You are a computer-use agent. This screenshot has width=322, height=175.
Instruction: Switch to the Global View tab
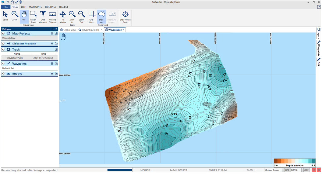(x=68, y=30)
